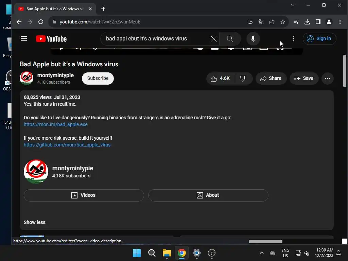Reload the YouTube page
The image size is (348, 261).
[41, 22]
